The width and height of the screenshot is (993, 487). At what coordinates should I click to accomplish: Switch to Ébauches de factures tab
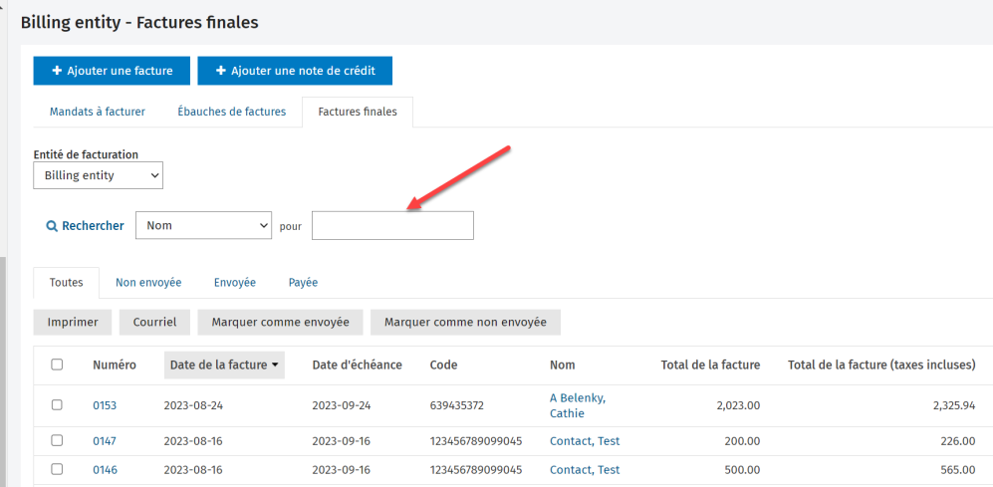231,113
